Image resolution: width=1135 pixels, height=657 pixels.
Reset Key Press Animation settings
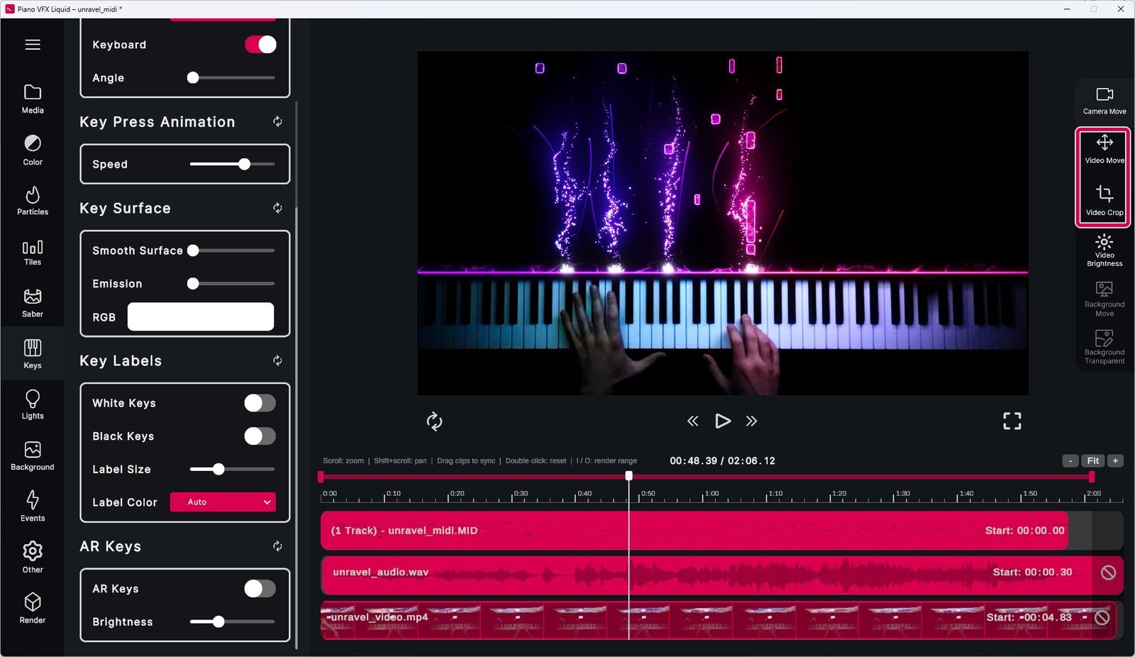(277, 122)
